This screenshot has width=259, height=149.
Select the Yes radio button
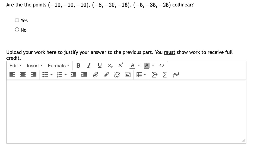pyautogui.click(x=17, y=20)
